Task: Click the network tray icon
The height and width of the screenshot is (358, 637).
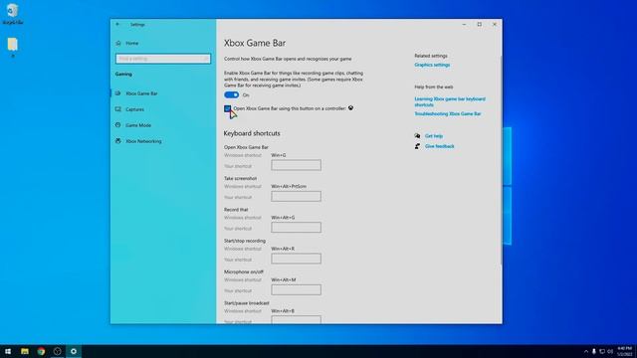Action: [602, 351]
